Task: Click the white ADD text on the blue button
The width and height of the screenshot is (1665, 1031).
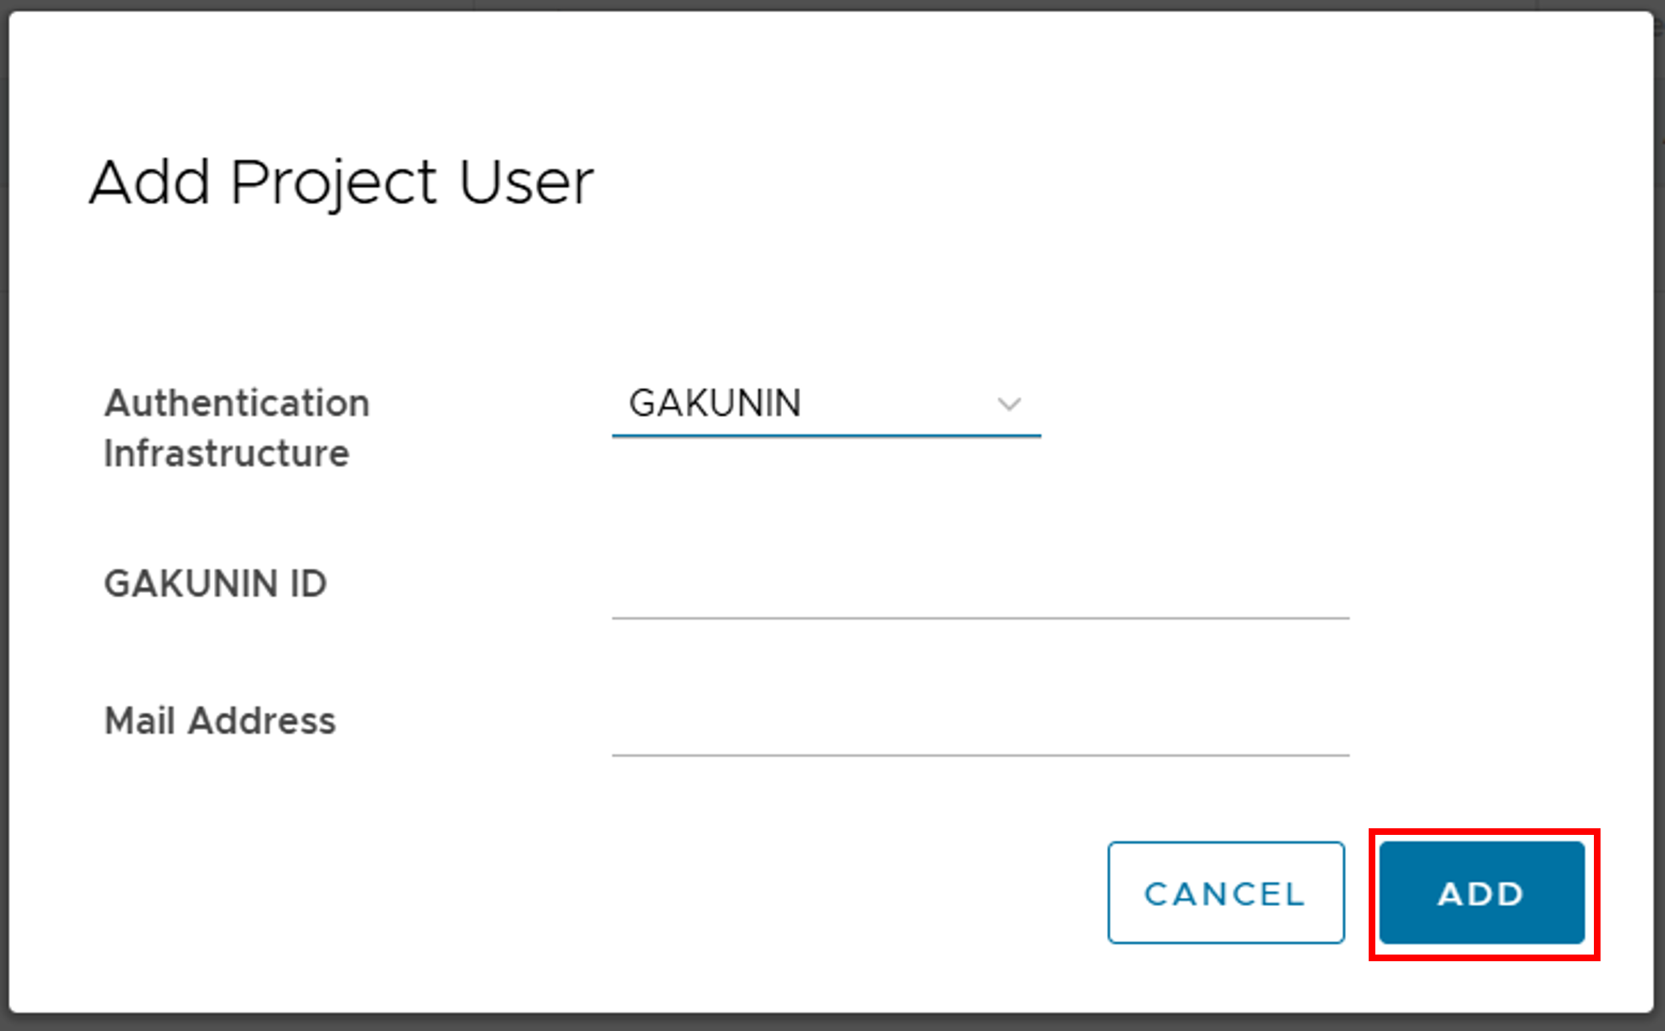Action: (x=1480, y=894)
